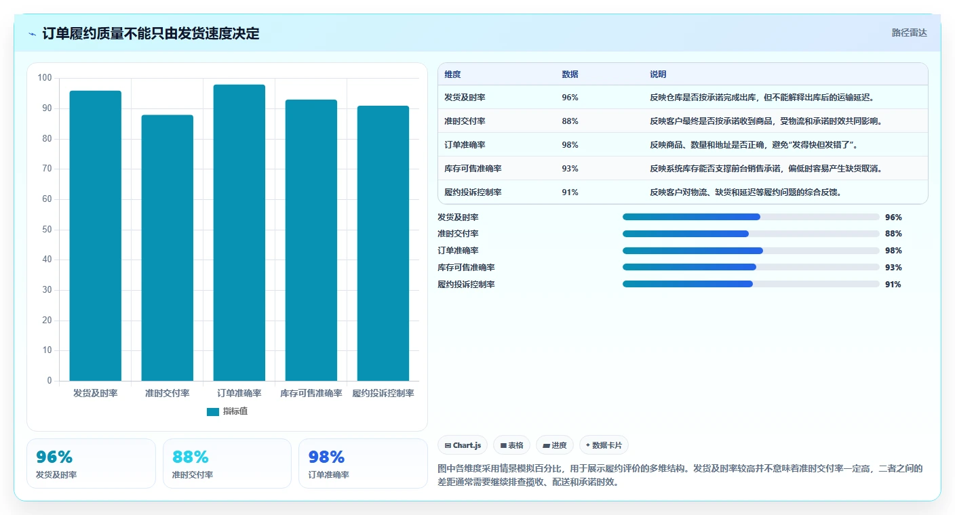
Task: Click the Chart.js tag chip
Action: pyautogui.click(x=463, y=445)
